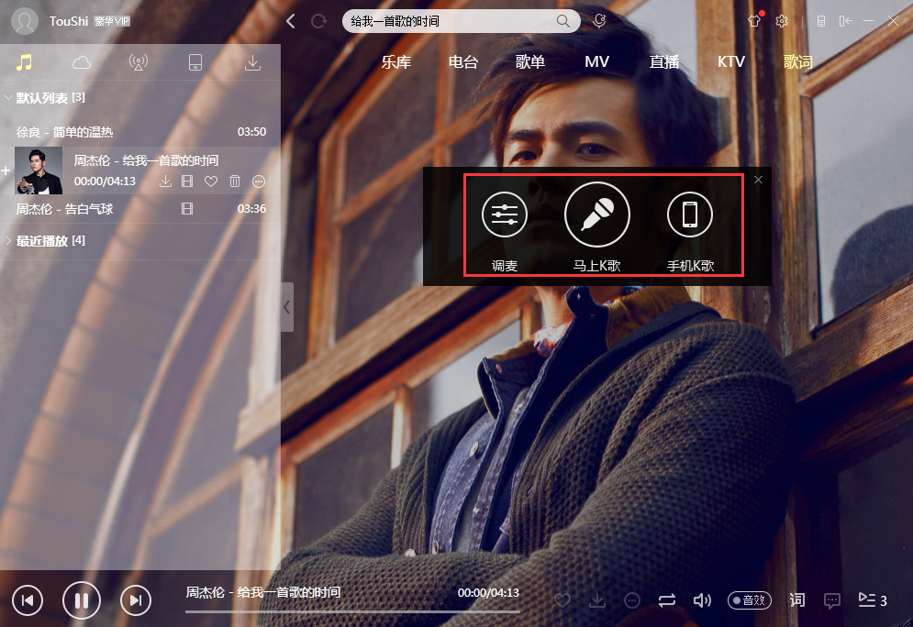Screen dimensions: 913x627
Task: Open the radio broadcast tower icon in sidebar
Action: 139,62
